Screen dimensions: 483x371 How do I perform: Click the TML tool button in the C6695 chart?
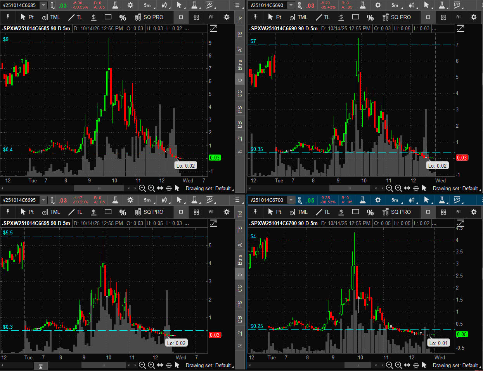51,212
